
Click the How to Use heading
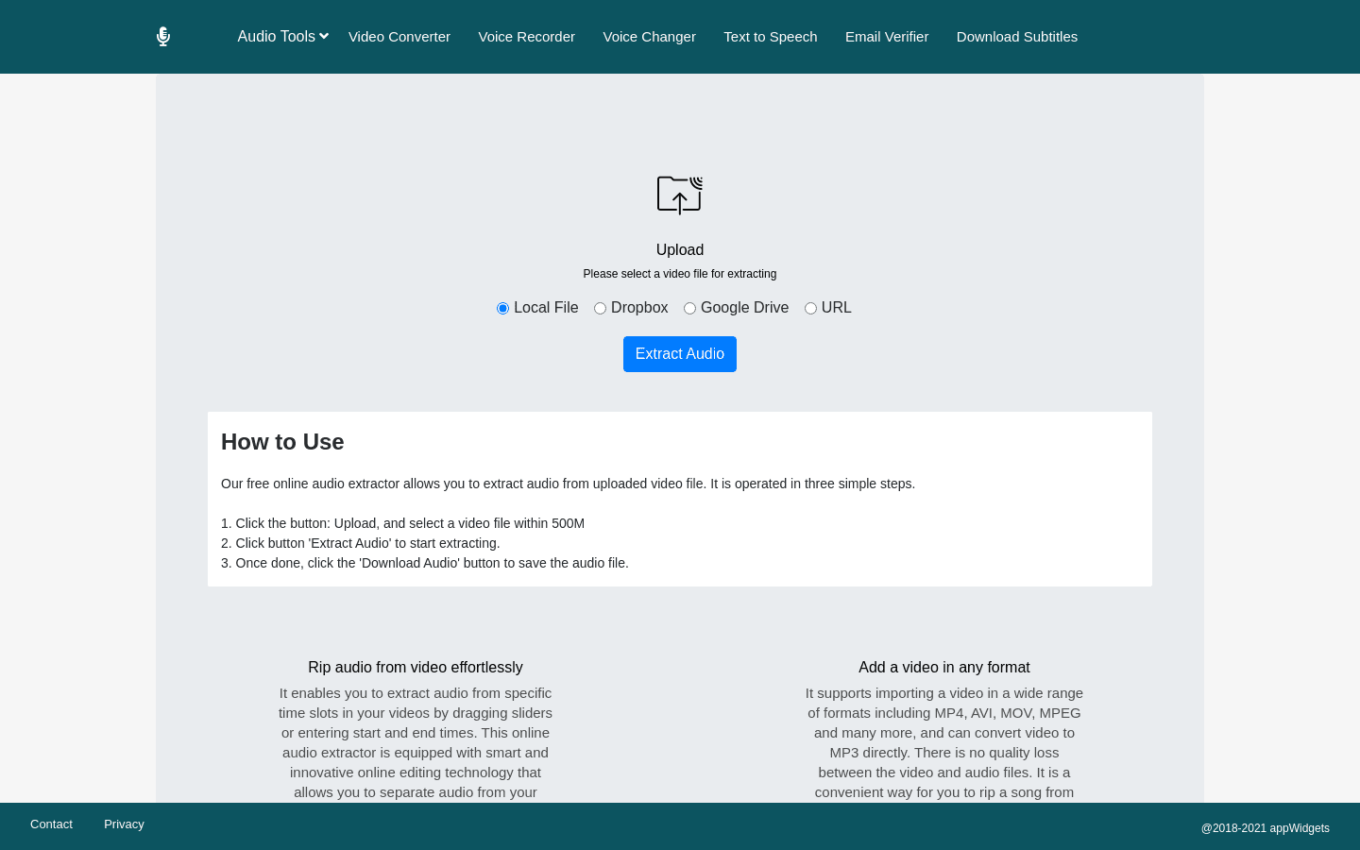pyautogui.click(x=282, y=441)
